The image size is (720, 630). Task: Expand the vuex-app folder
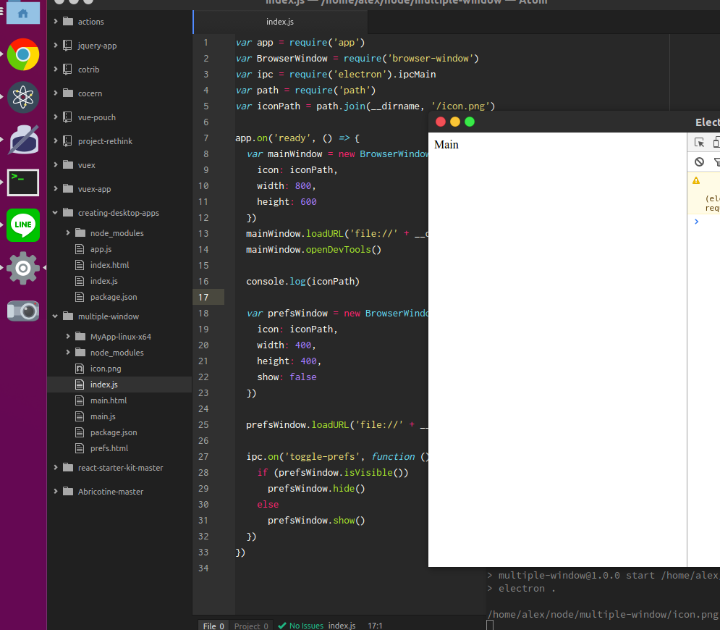click(56, 188)
